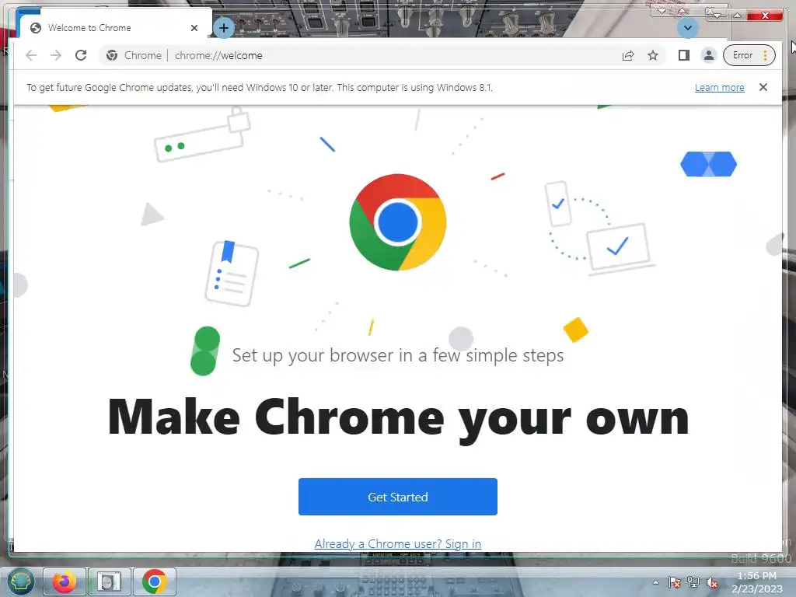Close the Chrome window red X
This screenshot has width=796, height=597.
765,16
